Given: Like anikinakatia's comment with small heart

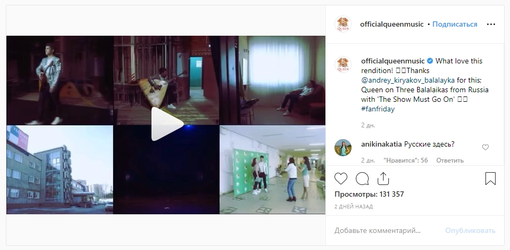Looking at the screenshot, I should click(x=485, y=147).
